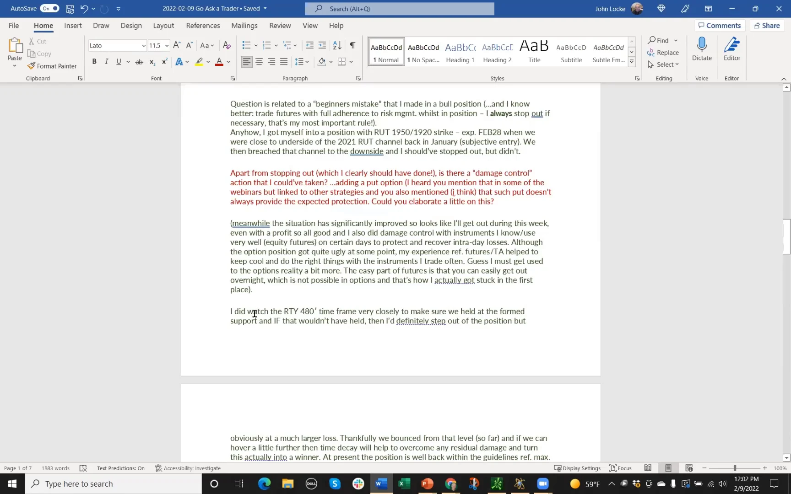Go to the View tab
The image size is (791, 494).
310,26
